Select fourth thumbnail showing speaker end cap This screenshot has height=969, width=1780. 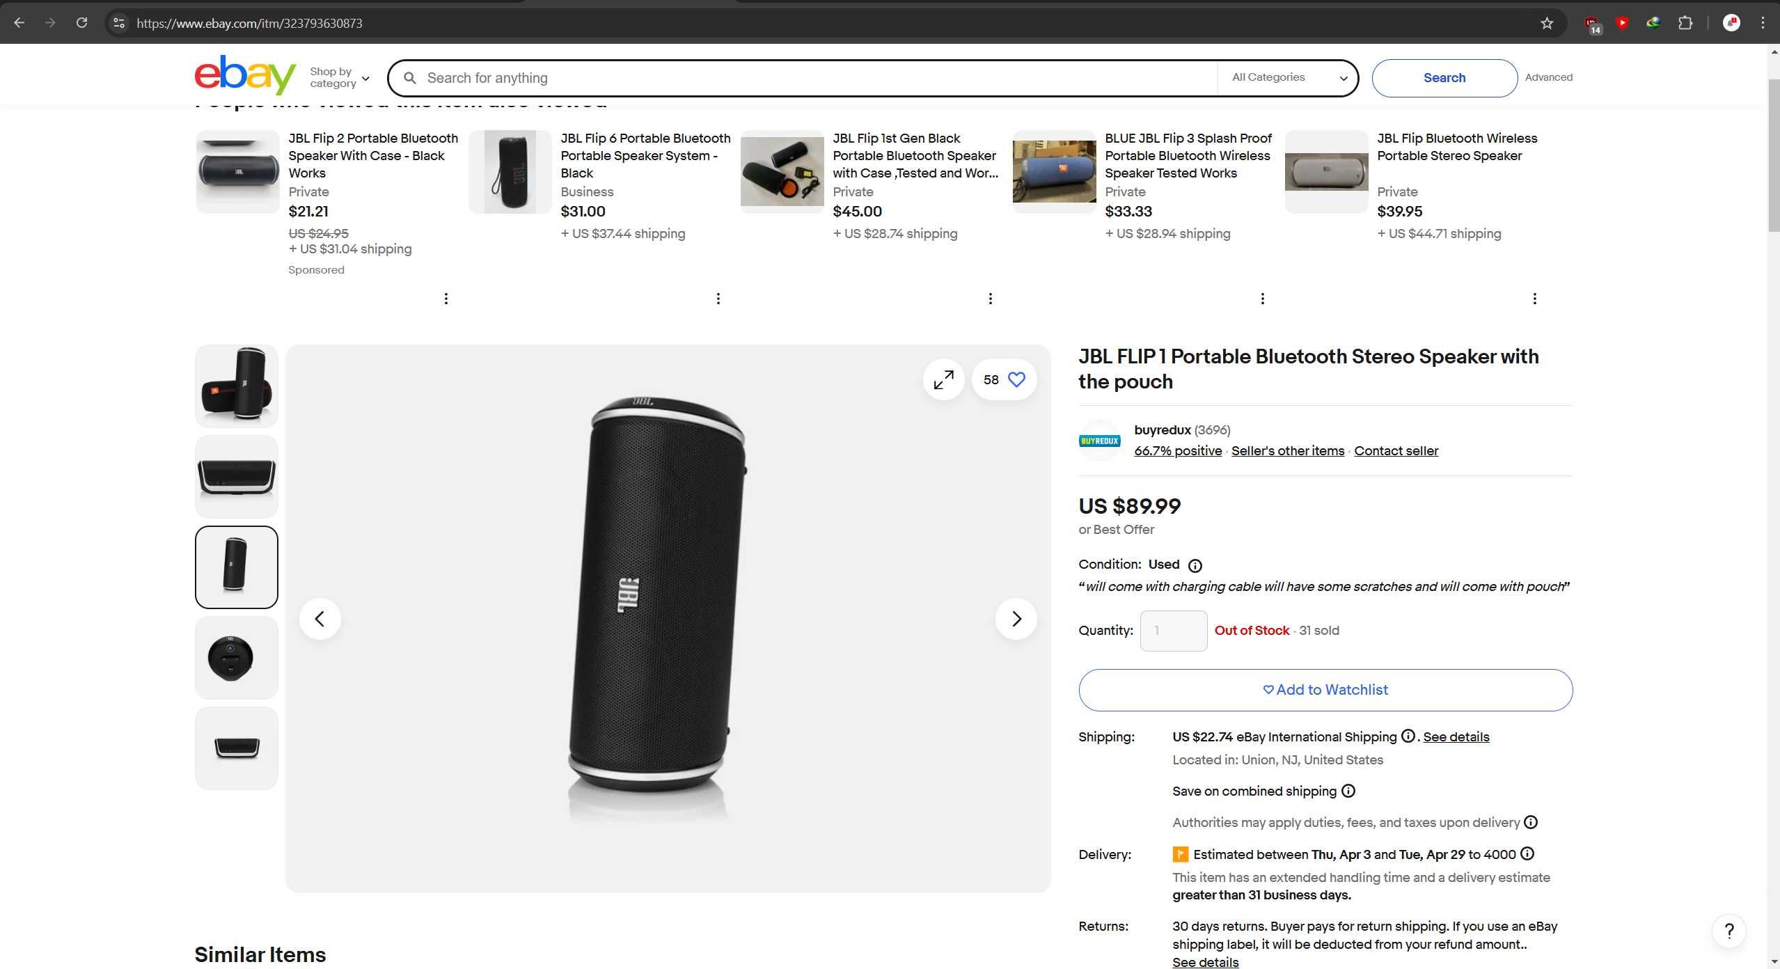pos(237,658)
